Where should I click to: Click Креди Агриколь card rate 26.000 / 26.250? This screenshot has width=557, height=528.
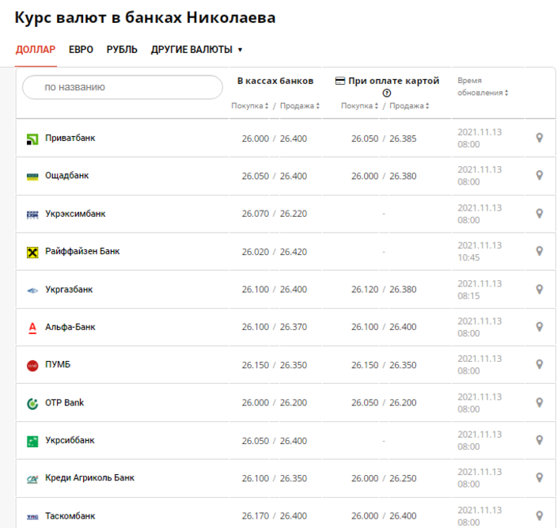click(384, 479)
